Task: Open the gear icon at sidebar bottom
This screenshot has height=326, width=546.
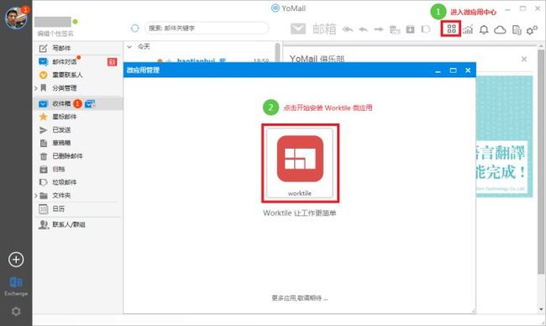Action: (x=16, y=311)
